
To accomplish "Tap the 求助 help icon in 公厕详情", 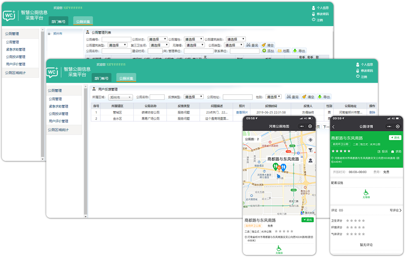I will coord(396,151).
